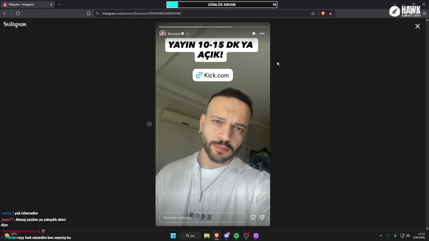Image resolution: width=429 pixels, height=241 pixels.
Task: Go forward in the browser
Action: [x=11, y=13]
